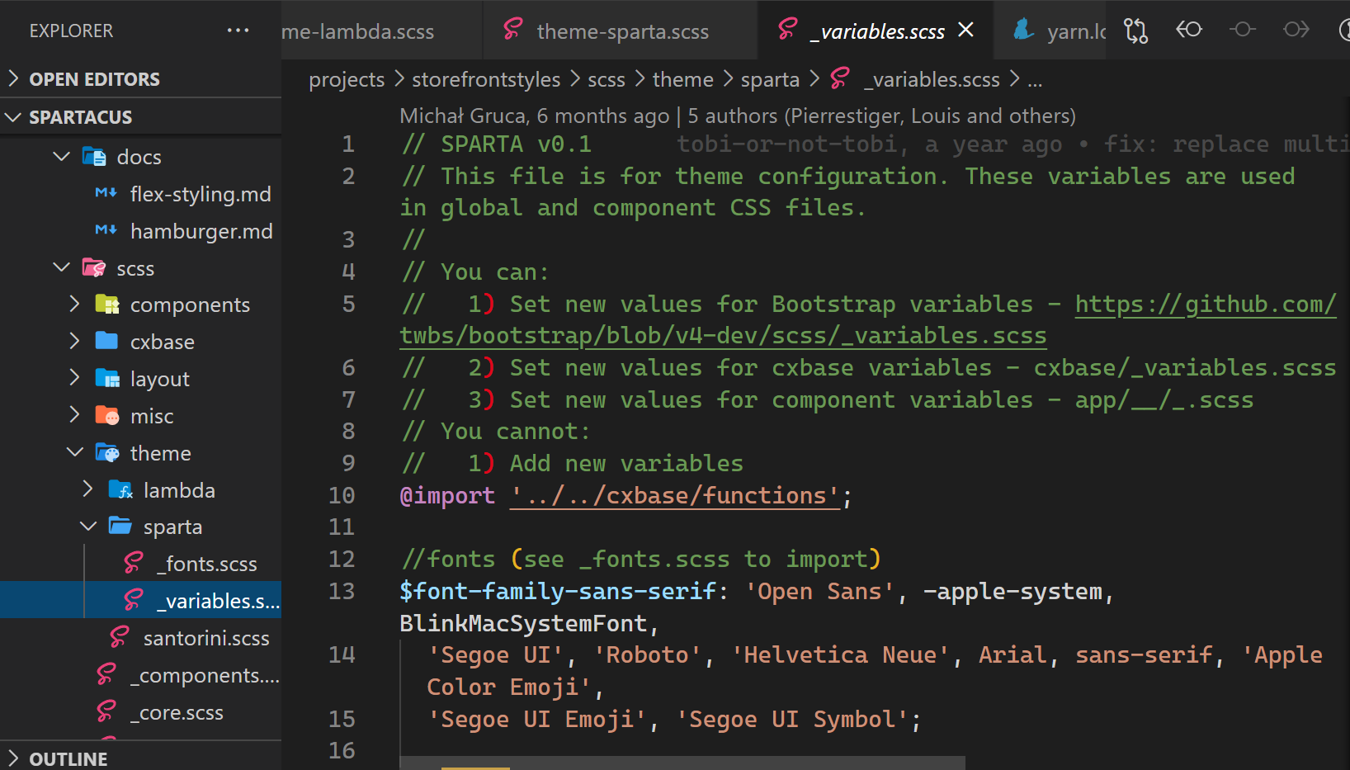This screenshot has width=1350, height=770.
Task: Click the '5 authors' code lens
Action: pos(882,116)
